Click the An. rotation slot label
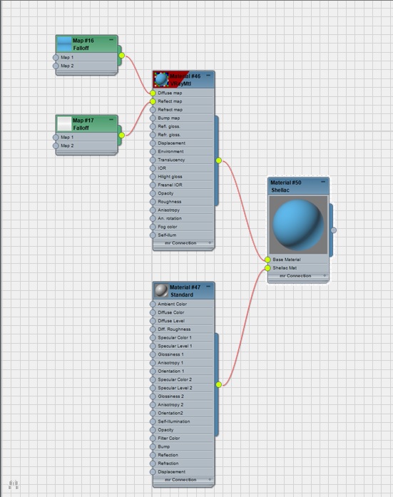 point(170,219)
